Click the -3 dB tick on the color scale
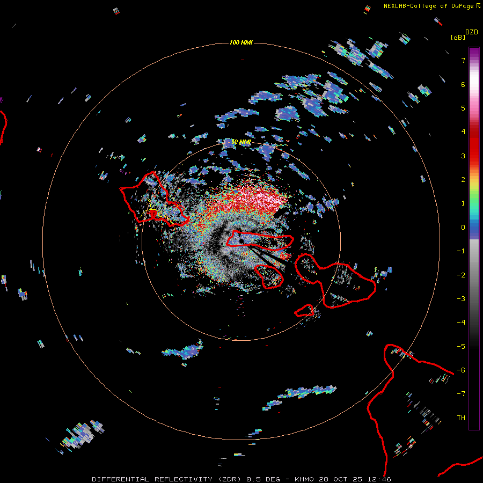The image size is (483, 483). [461, 299]
